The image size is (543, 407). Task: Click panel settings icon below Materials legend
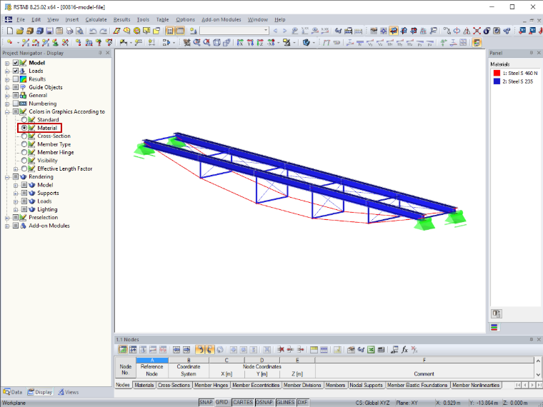tap(497, 313)
